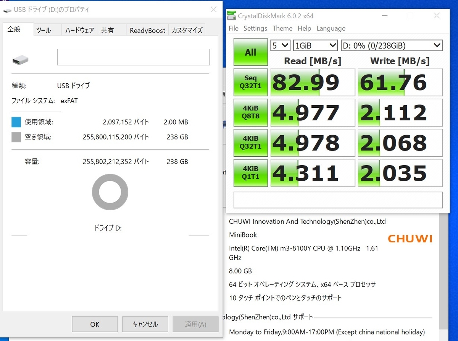458x341 pixels.
Task: Click the 4KiB Q8T8 read value 4.977
Action: click(x=313, y=113)
